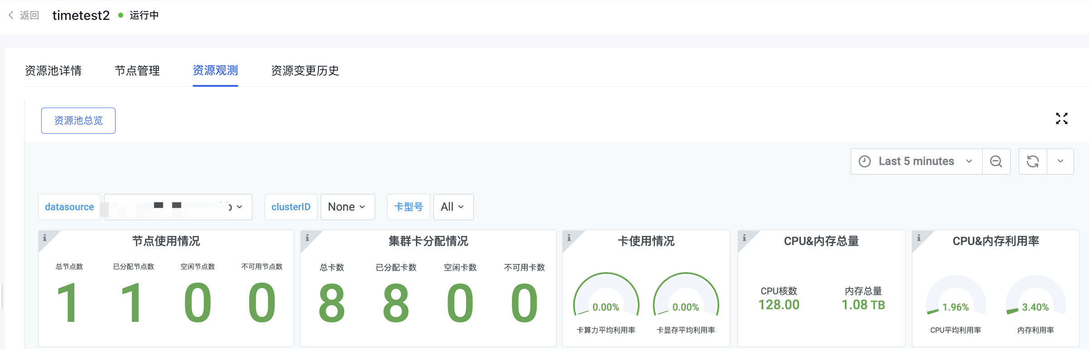Screen dimensions: 1089x349
Task: Click the 1.08 TB 内存总量 value
Action: [x=863, y=305]
